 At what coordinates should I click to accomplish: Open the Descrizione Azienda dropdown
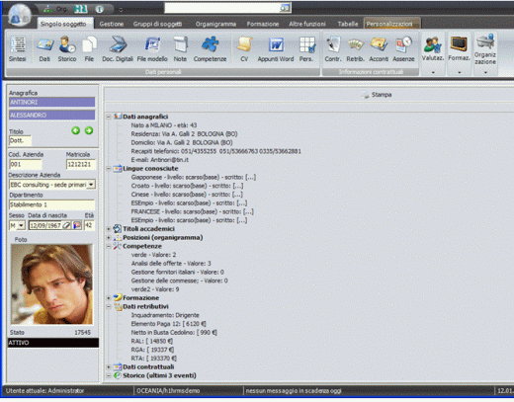coord(91,185)
